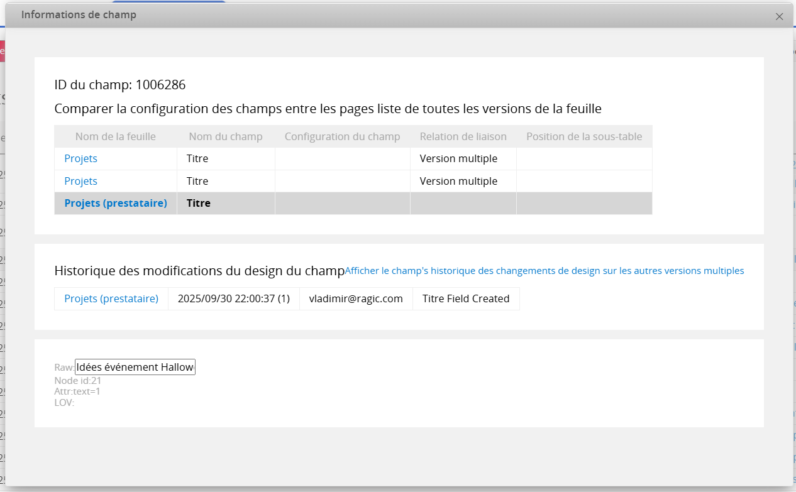Viewport: 796px width, 492px height.
Task: Click the Relation de liaison column header
Action: (x=463, y=136)
